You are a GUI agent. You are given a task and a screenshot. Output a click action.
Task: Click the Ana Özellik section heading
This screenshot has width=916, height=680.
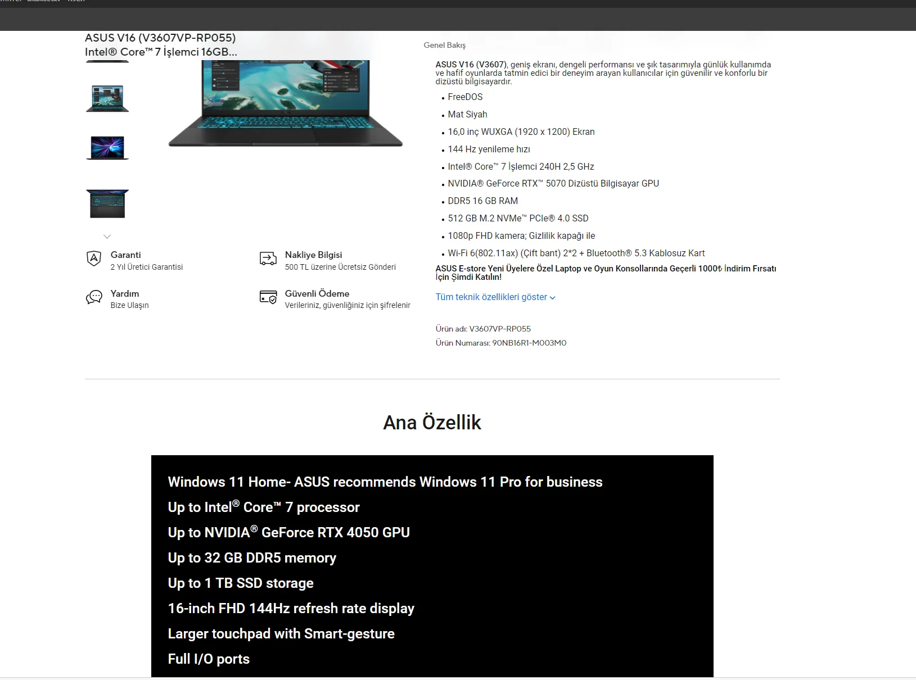pyautogui.click(x=432, y=423)
